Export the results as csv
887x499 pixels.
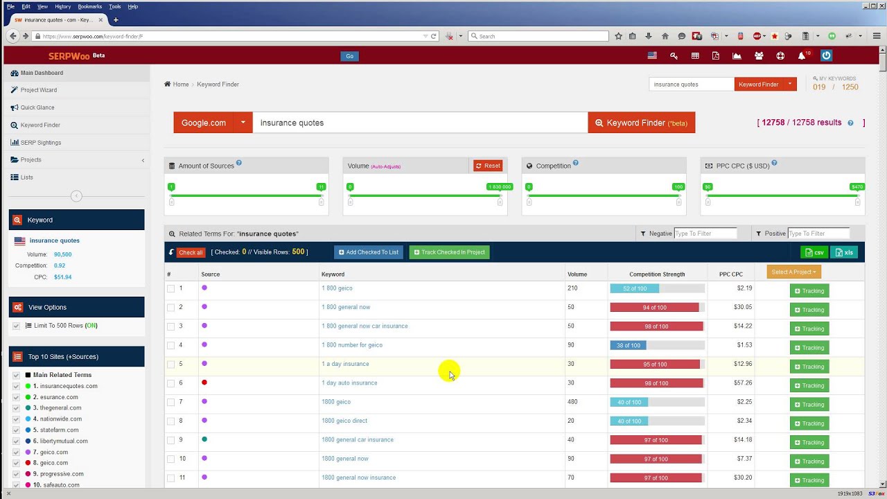click(815, 252)
